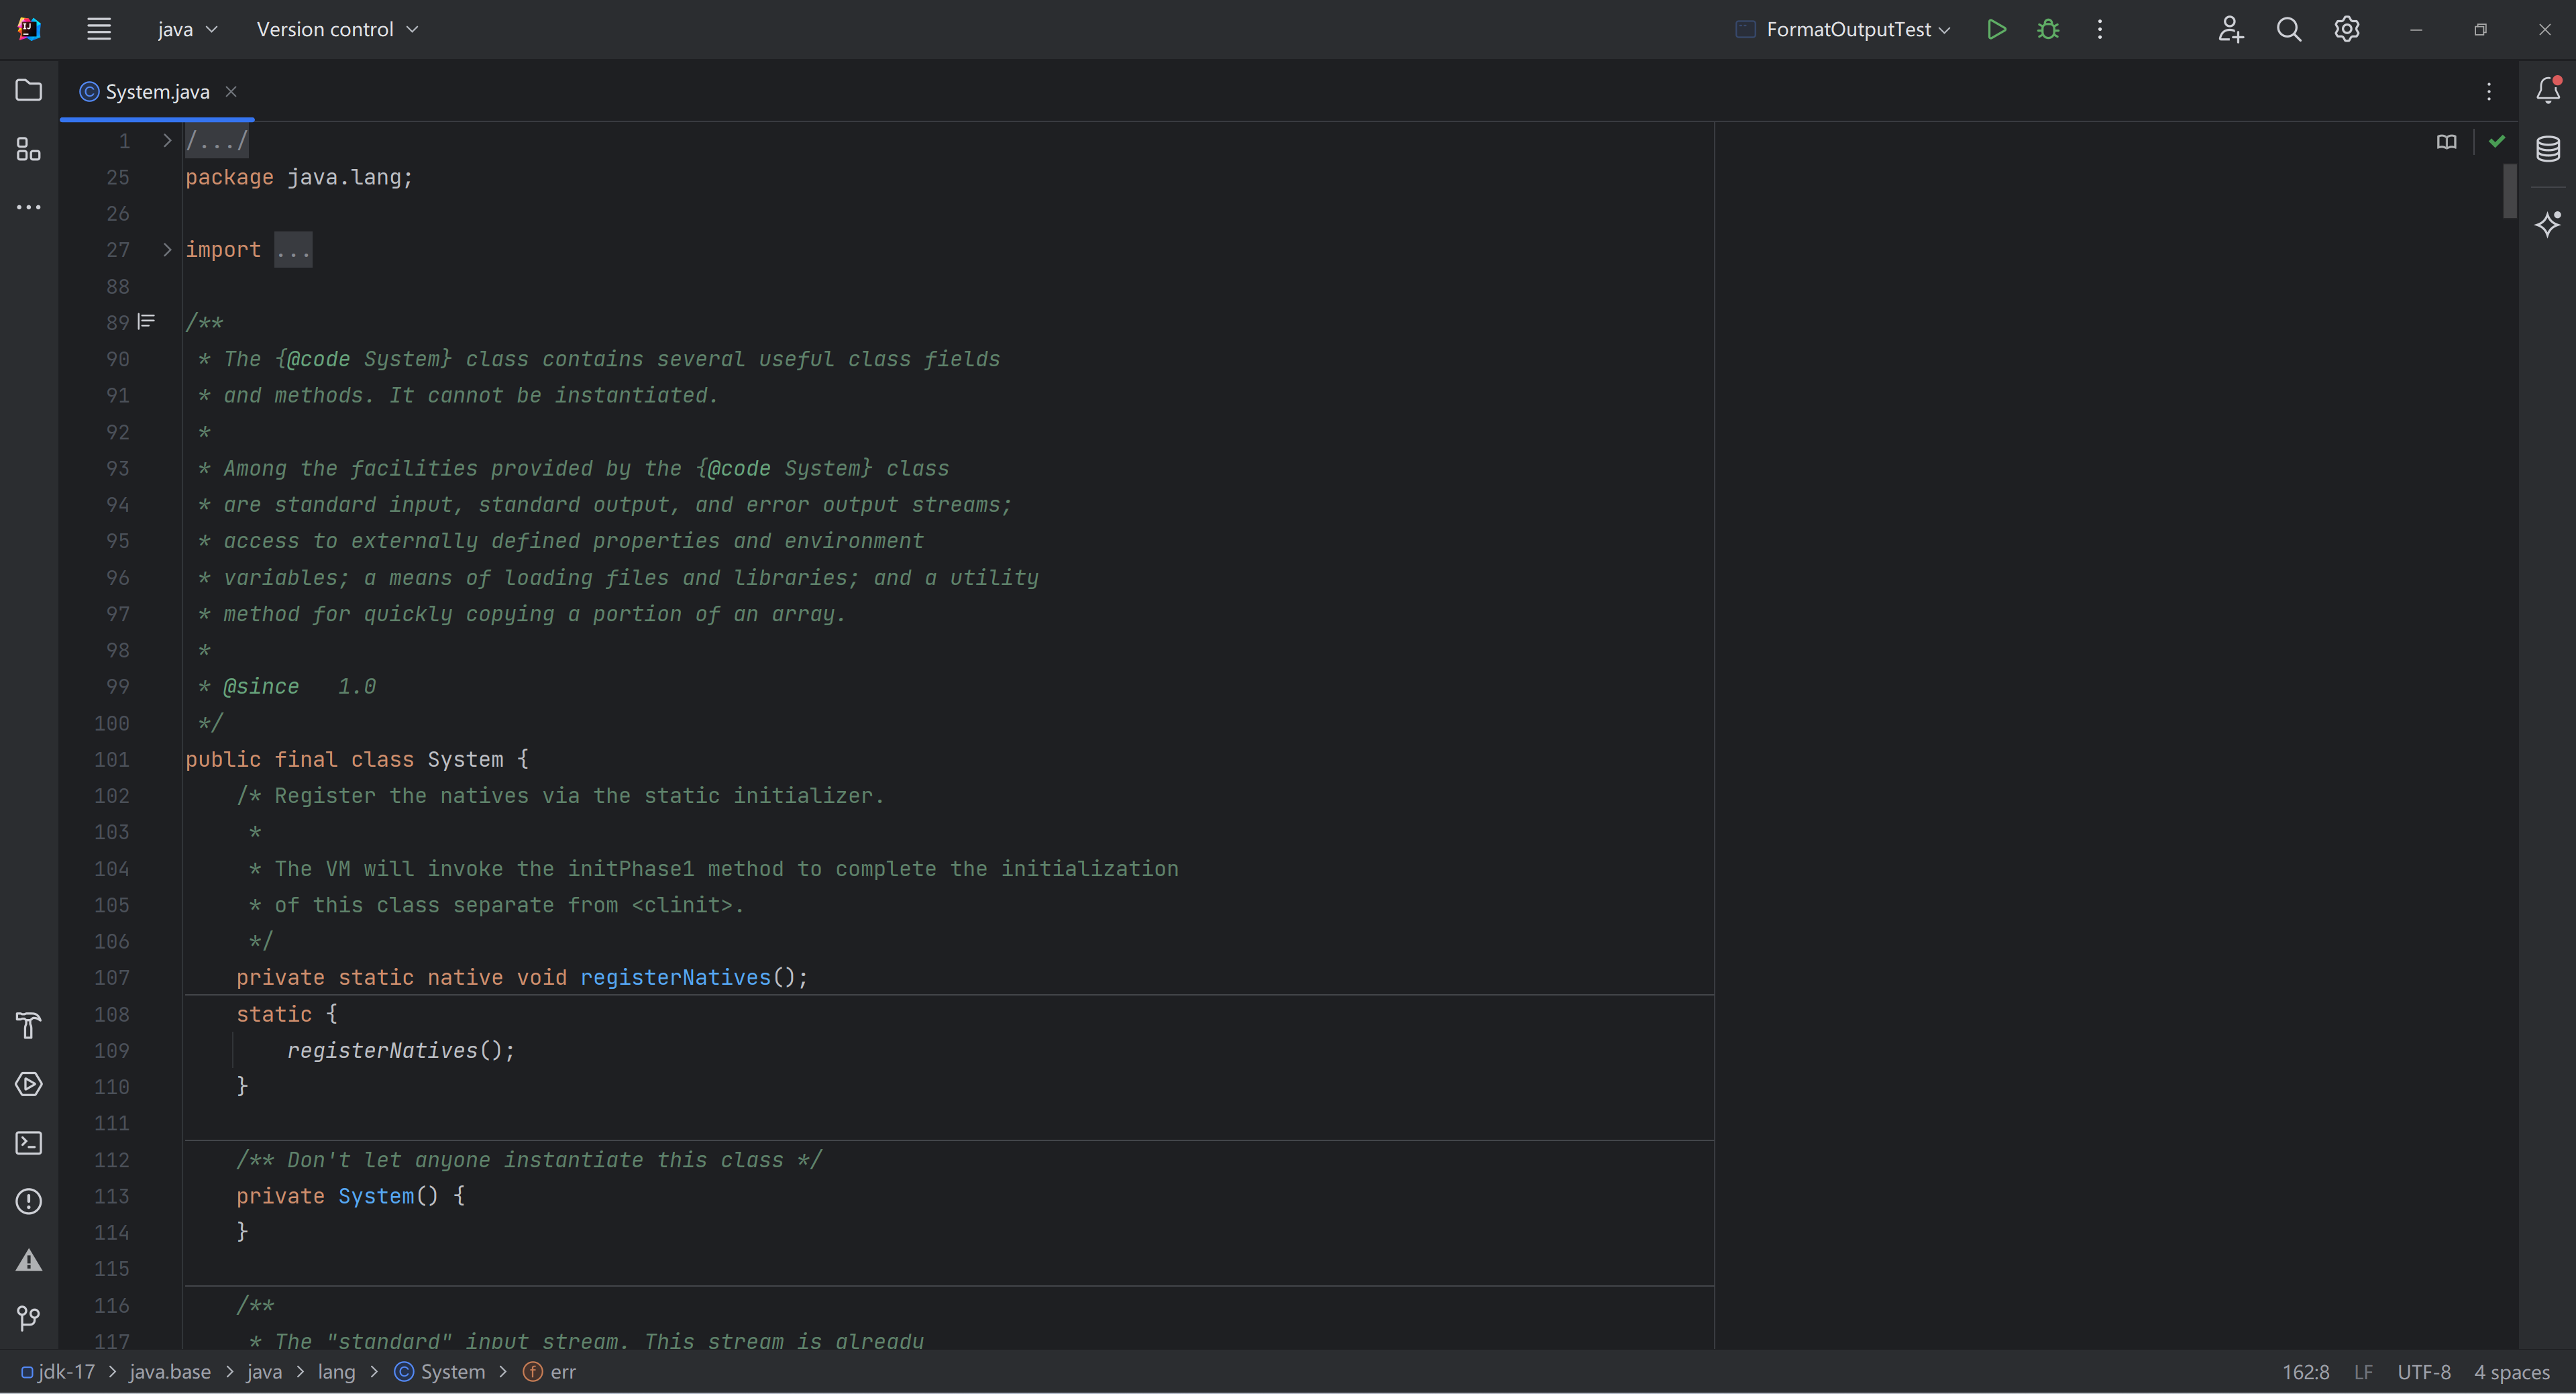
Task: Open IDE settings gear
Action: click(2347, 29)
